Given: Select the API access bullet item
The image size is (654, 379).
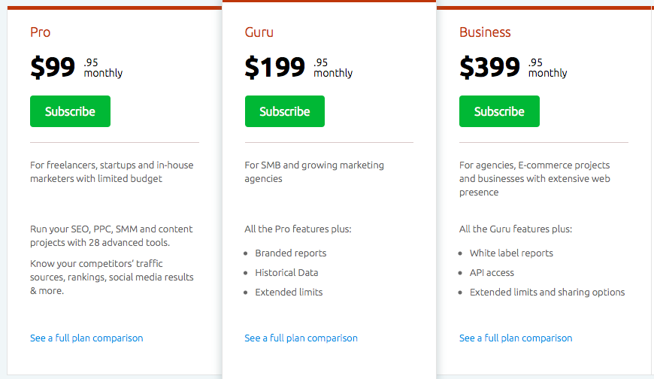Looking at the screenshot, I should [x=492, y=273].
